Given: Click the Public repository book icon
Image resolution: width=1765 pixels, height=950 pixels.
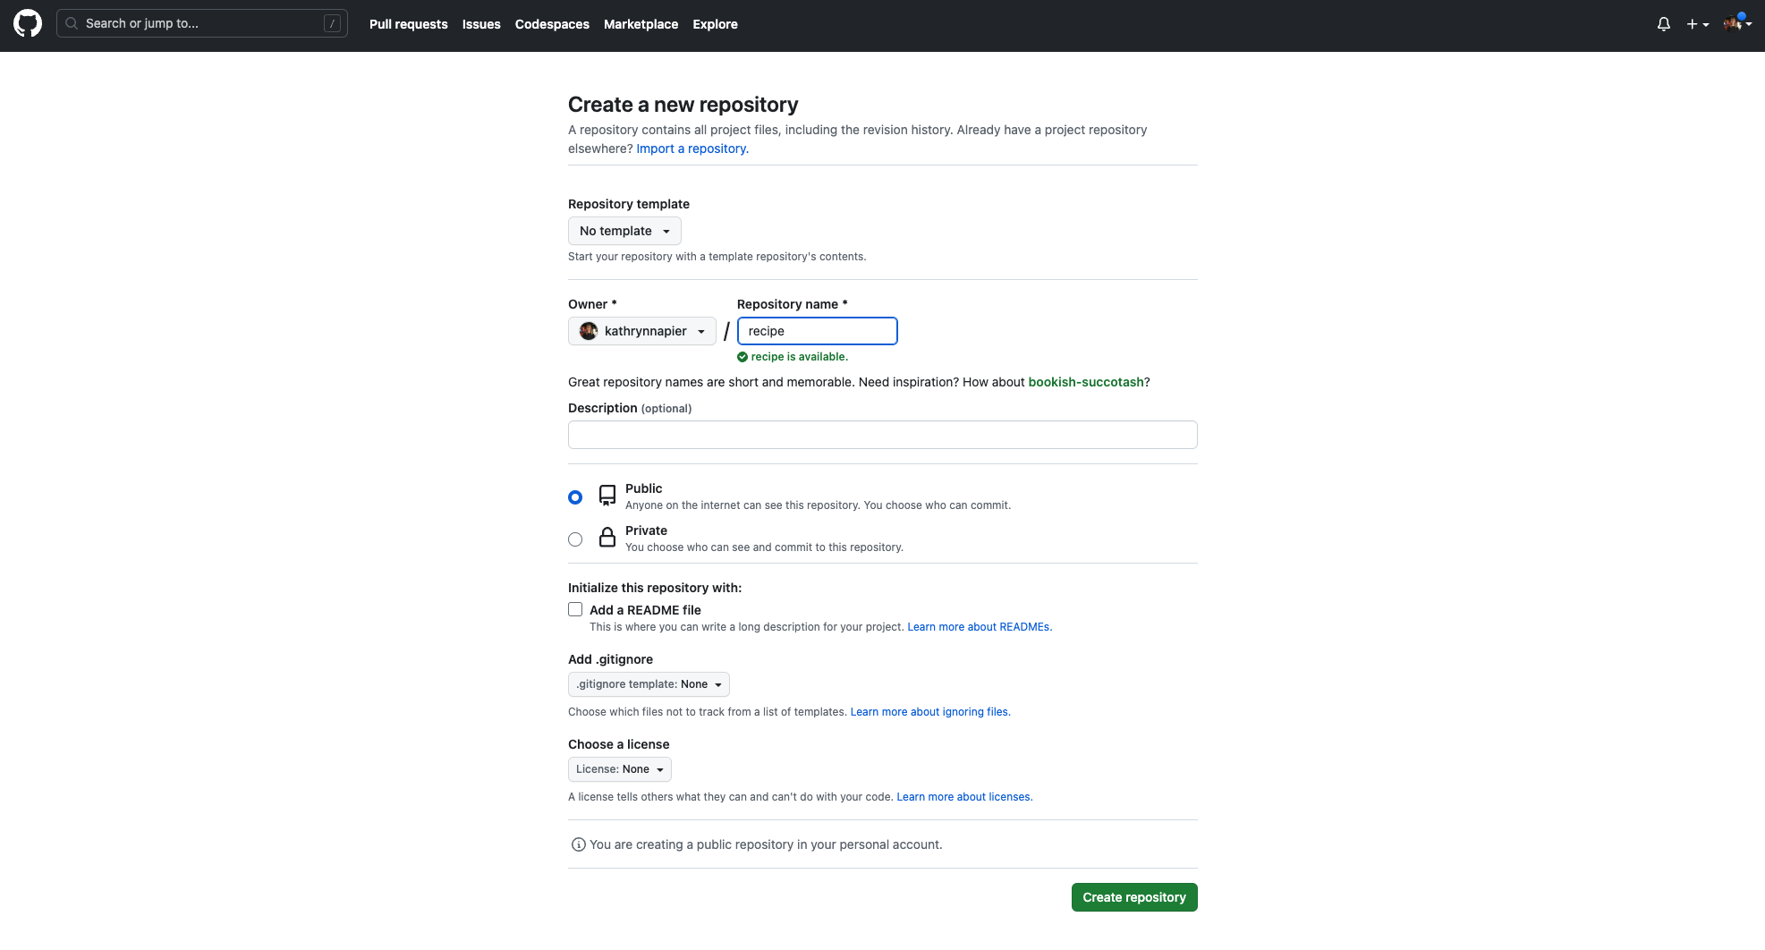Looking at the screenshot, I should [x=607, y=496].
